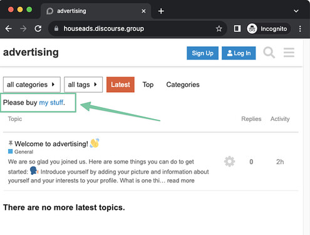Switch to the Categories tab
This screenshot has height=235, width=310.
click(x=183, y=85)
